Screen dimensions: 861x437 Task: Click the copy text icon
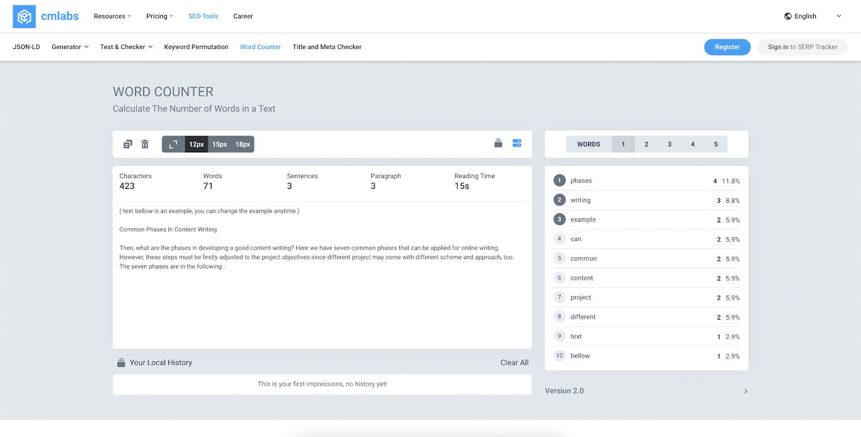(x=128, y=144)
